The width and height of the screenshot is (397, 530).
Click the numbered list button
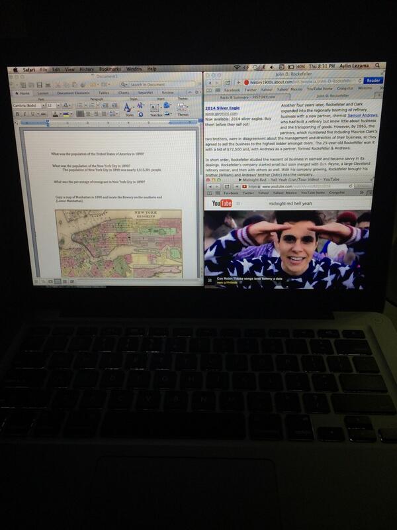click(x=93, y=105)
